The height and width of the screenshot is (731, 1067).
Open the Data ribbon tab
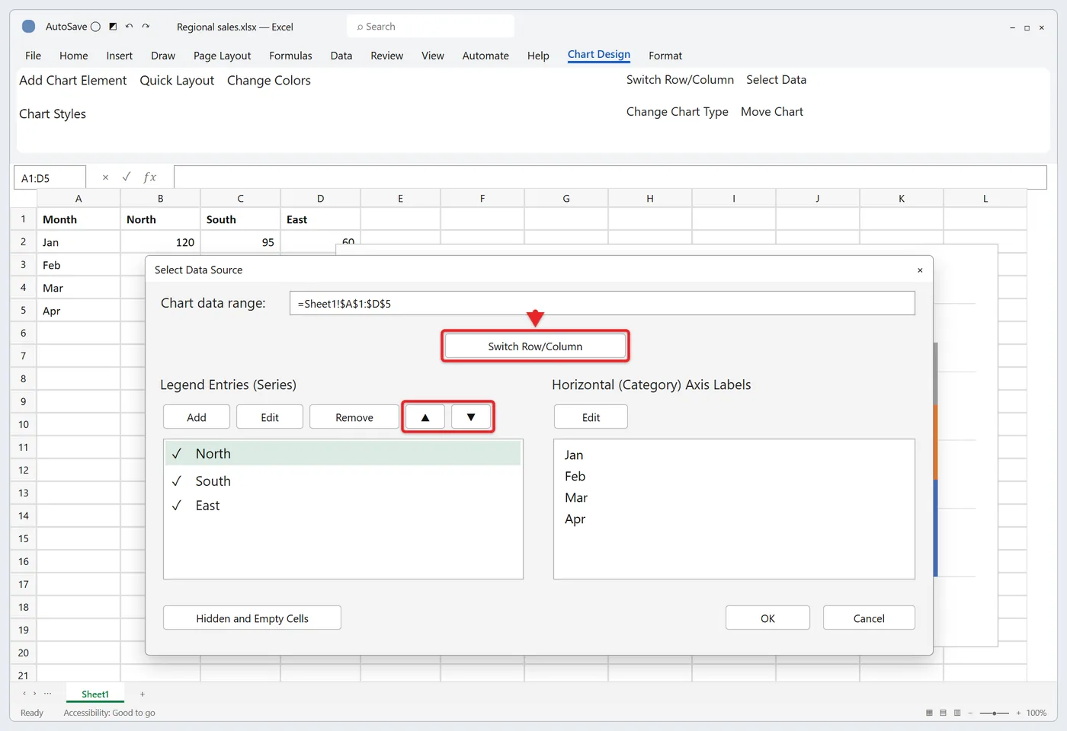pos(341,56)
